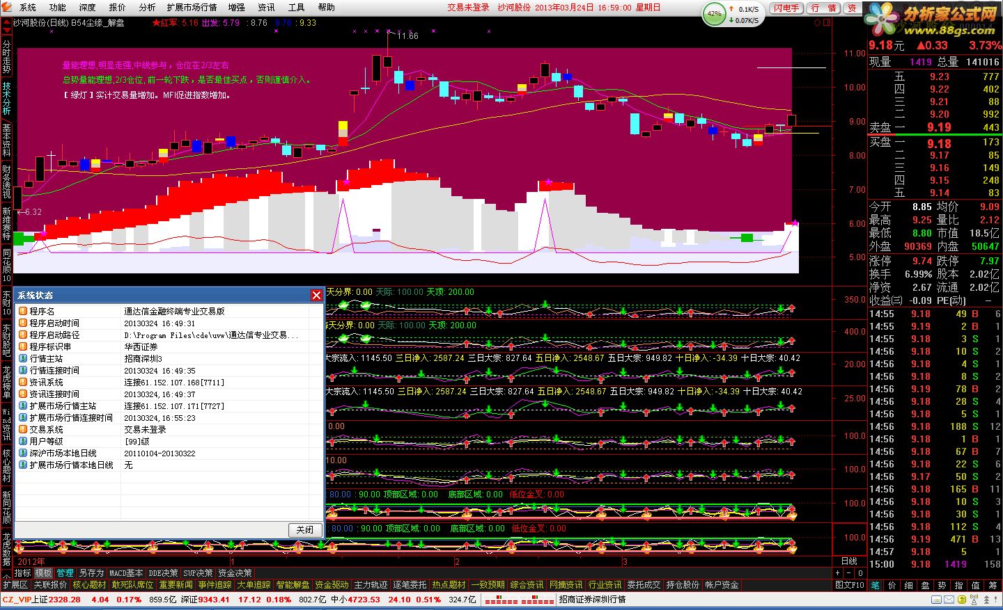Click the red split-panel icon above chart

(827, 22)
